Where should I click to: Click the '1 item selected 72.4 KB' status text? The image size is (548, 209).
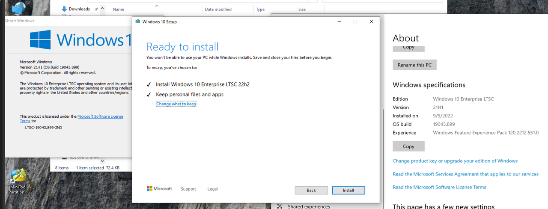point(98,168)
